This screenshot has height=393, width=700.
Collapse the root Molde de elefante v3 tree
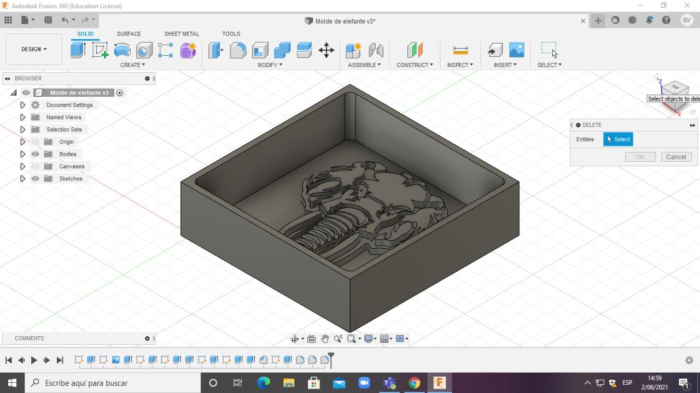pyautogui.click(x=14, y=93)
